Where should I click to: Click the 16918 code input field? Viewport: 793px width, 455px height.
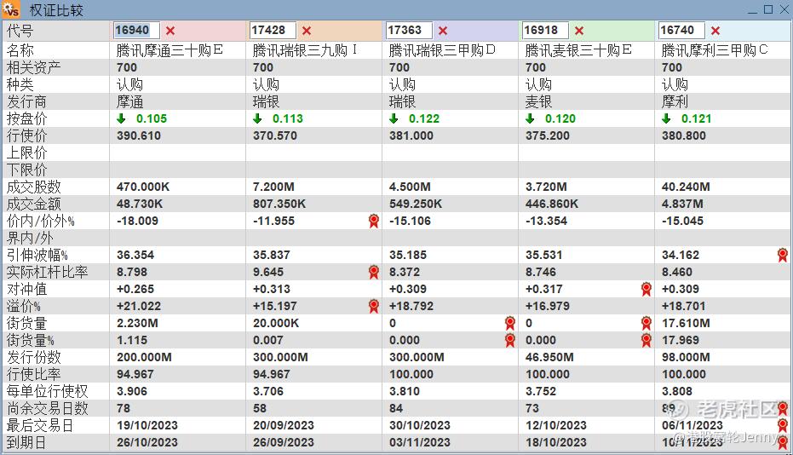545,31
